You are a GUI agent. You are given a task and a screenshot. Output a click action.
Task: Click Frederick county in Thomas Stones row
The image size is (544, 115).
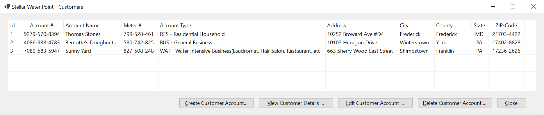click(x=446, y=34)
